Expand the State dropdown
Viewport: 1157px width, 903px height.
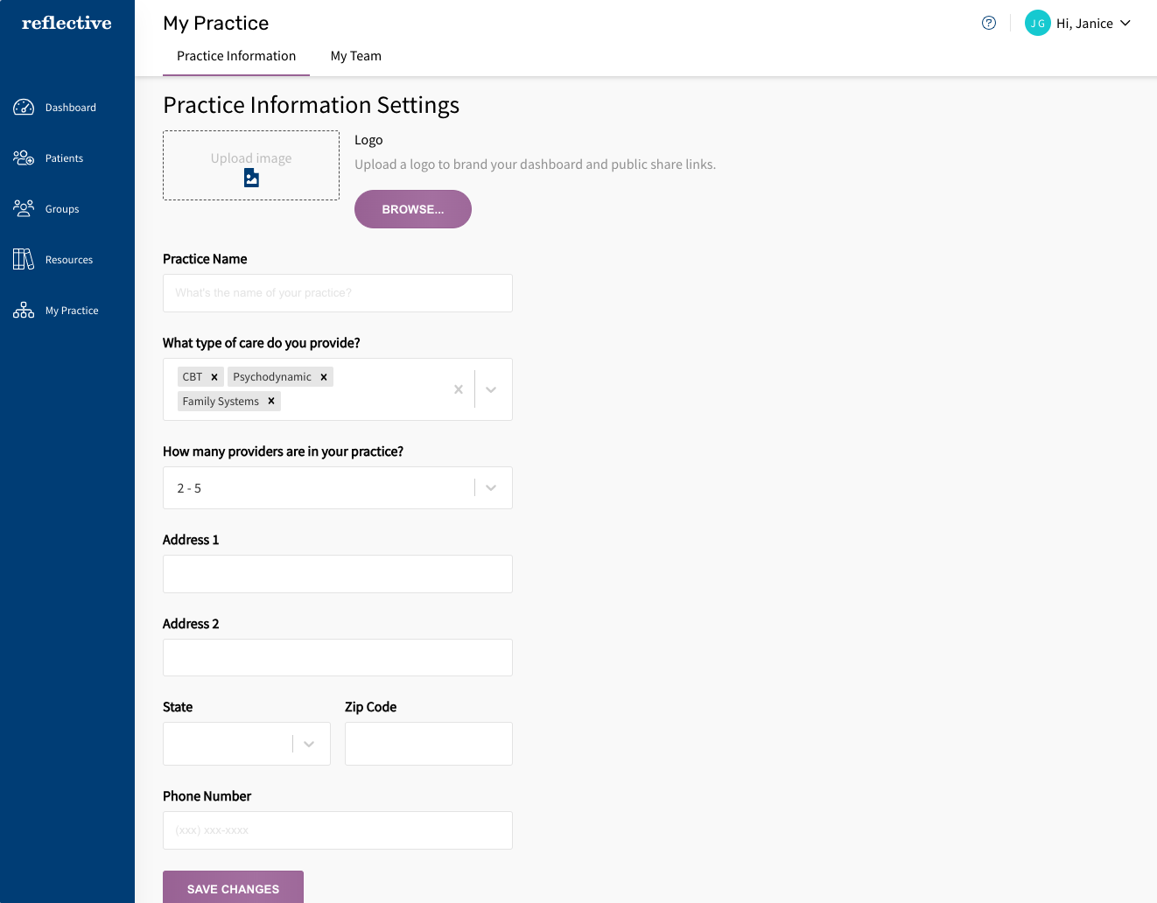(x=309, y=744)
